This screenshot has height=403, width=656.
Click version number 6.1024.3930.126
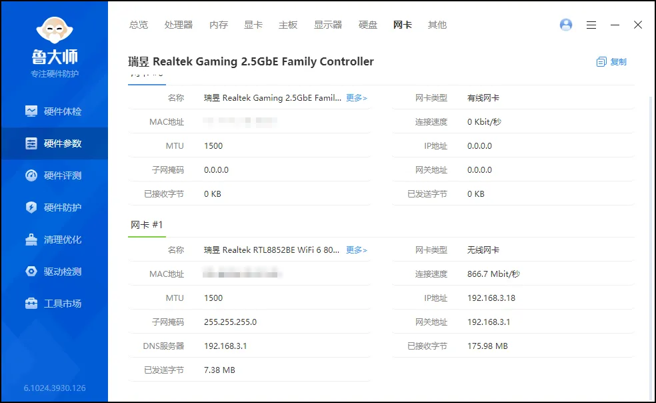[x=55, y=388]
